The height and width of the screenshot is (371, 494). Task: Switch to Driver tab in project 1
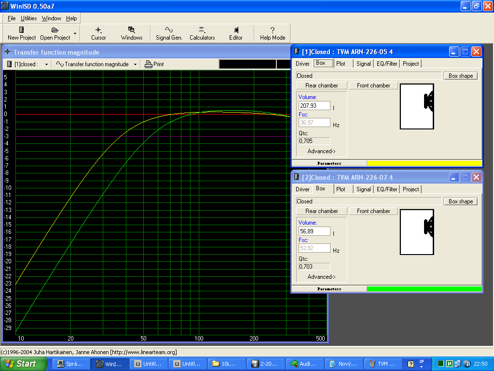point(302,64)
